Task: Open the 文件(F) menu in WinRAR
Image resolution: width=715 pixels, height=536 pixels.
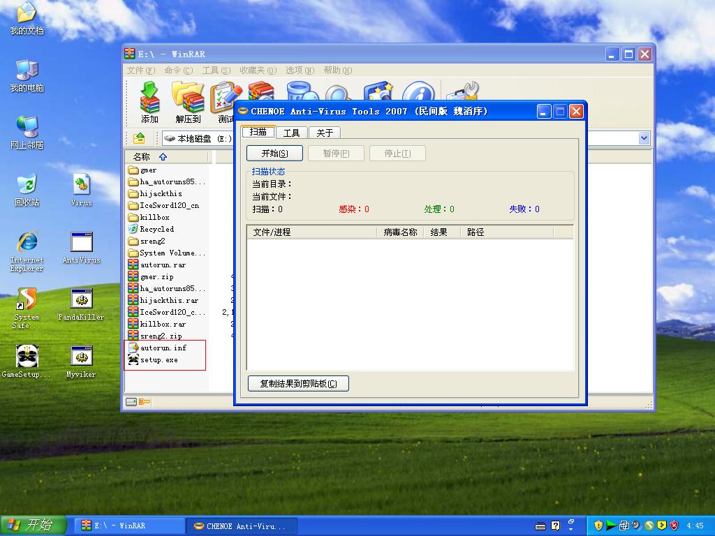Action: coord(141,70)
